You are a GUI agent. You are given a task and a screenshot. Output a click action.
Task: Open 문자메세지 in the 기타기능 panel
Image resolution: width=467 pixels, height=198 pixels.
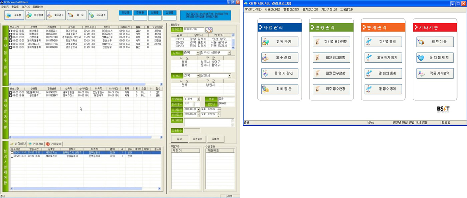tap(435, 57)
